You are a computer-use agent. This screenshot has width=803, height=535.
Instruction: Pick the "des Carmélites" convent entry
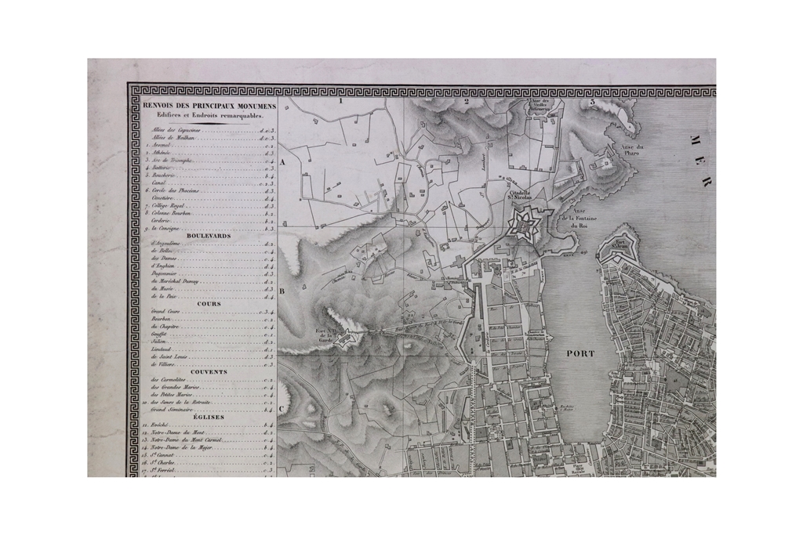click(x=213, y=379)
